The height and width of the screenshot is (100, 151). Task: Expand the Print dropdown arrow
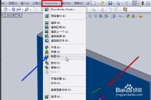tap(122, 3)
